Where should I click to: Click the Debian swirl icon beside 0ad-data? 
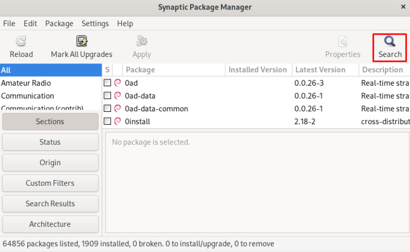pos(118,96)
